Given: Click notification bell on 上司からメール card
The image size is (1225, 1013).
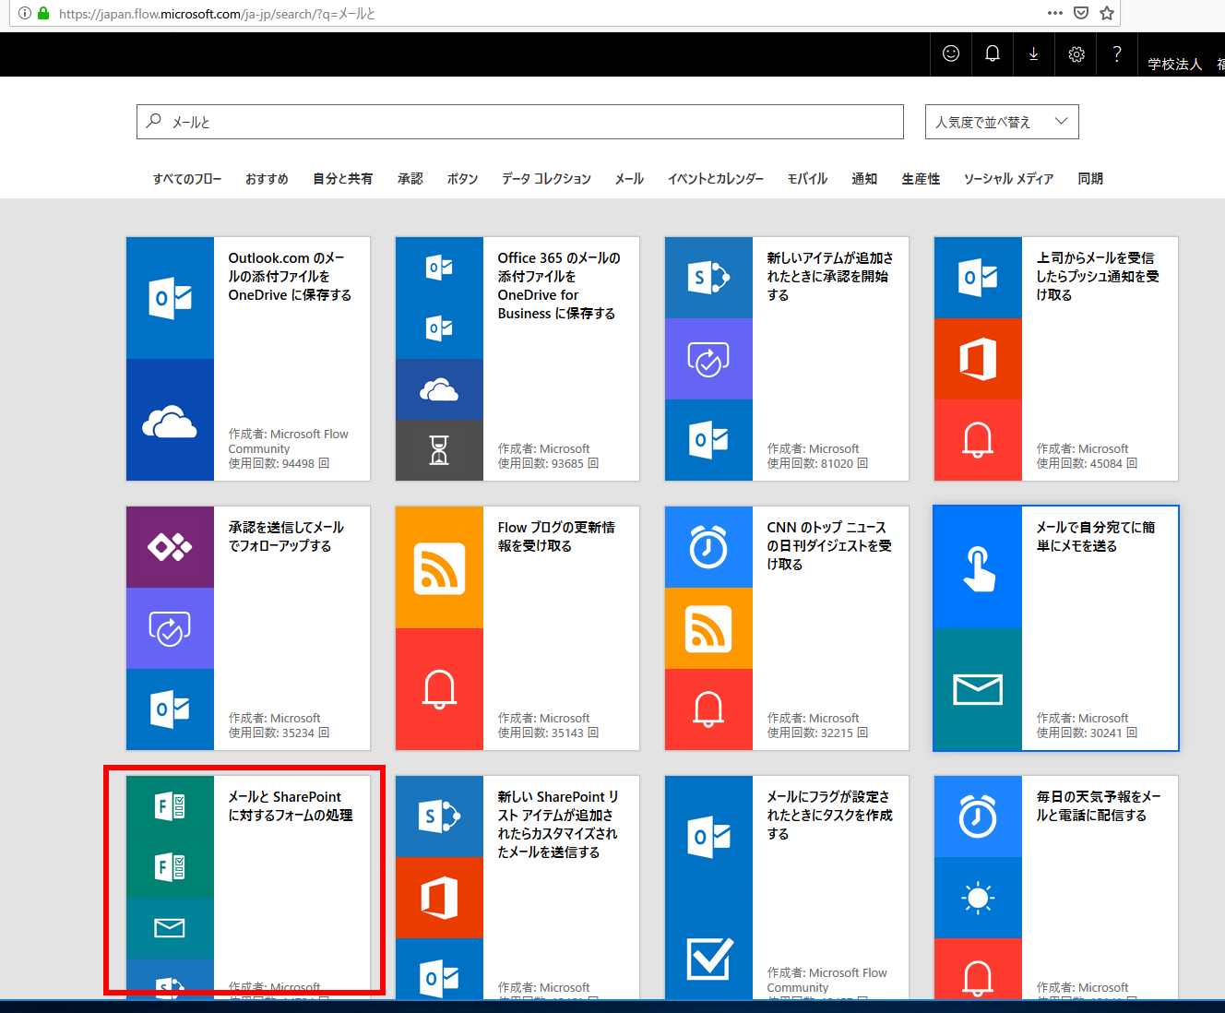Looking at the screenshot, I should (978, 440).
